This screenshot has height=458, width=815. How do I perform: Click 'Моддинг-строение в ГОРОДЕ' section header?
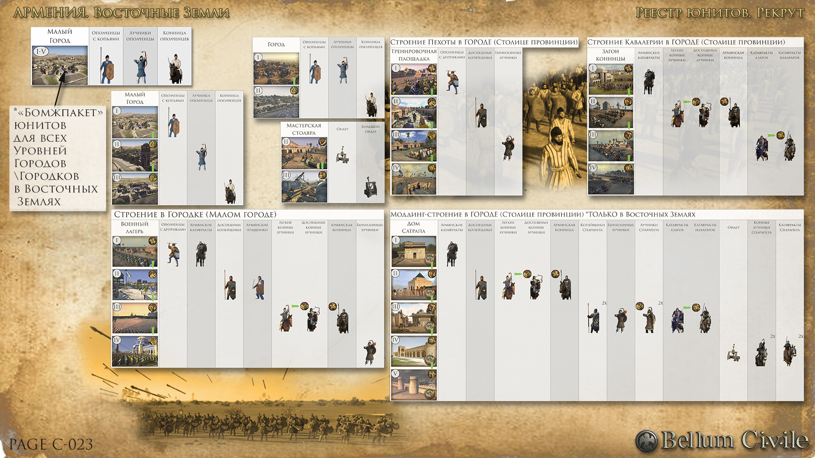coord(543,215)
